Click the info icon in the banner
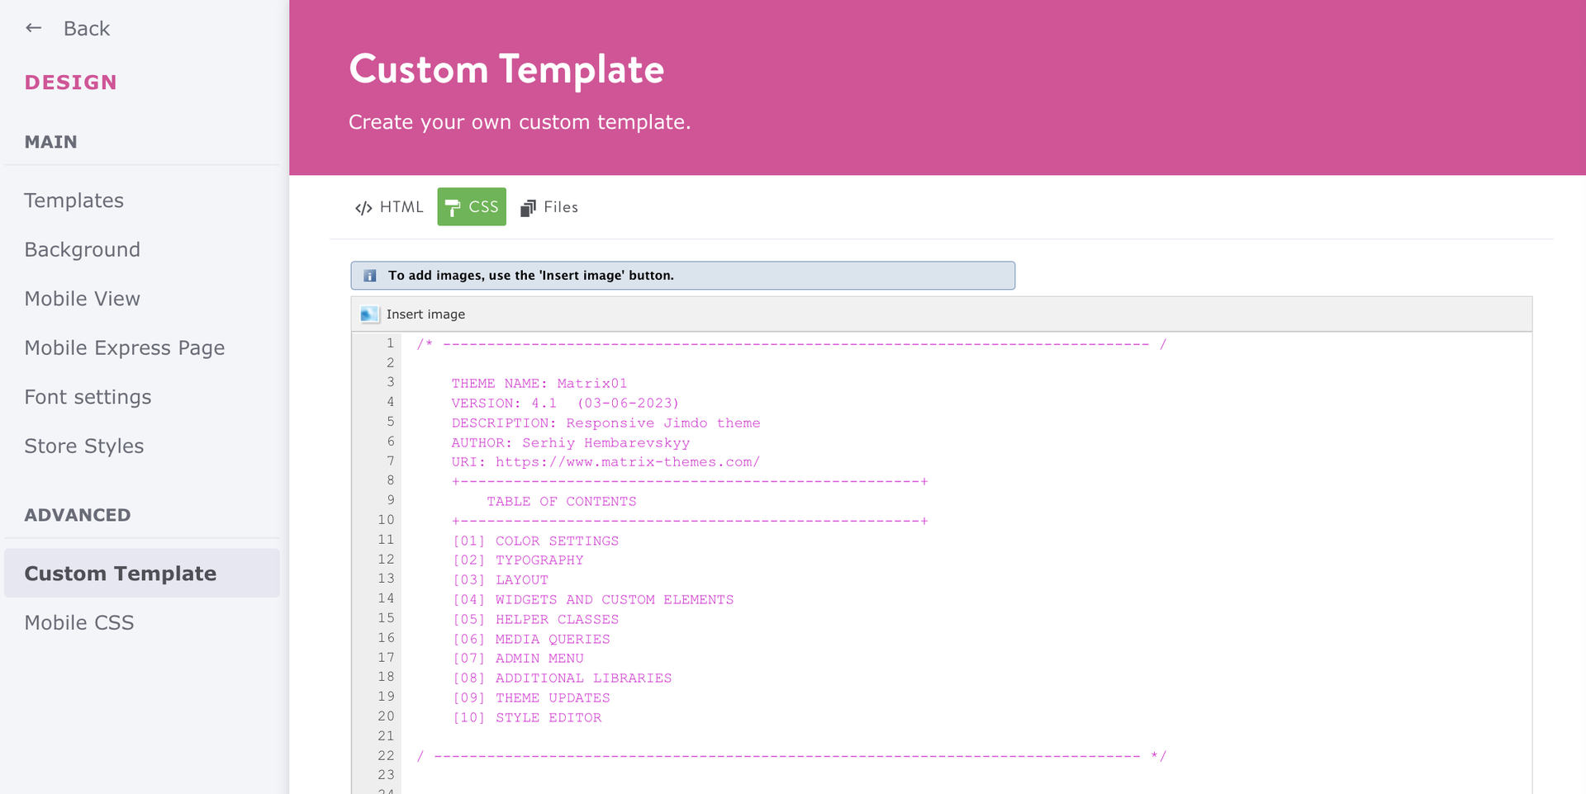1586x794 pixels. (x=369, y=275)
